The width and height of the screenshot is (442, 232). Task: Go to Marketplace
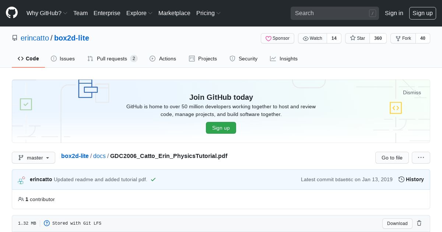[174, 13]
